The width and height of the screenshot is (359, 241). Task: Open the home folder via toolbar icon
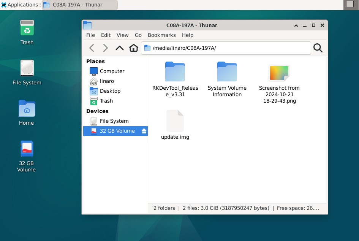[133, 48]
